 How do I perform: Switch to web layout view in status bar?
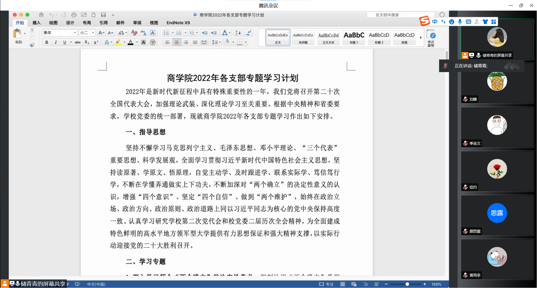click(x=354, y=284)
